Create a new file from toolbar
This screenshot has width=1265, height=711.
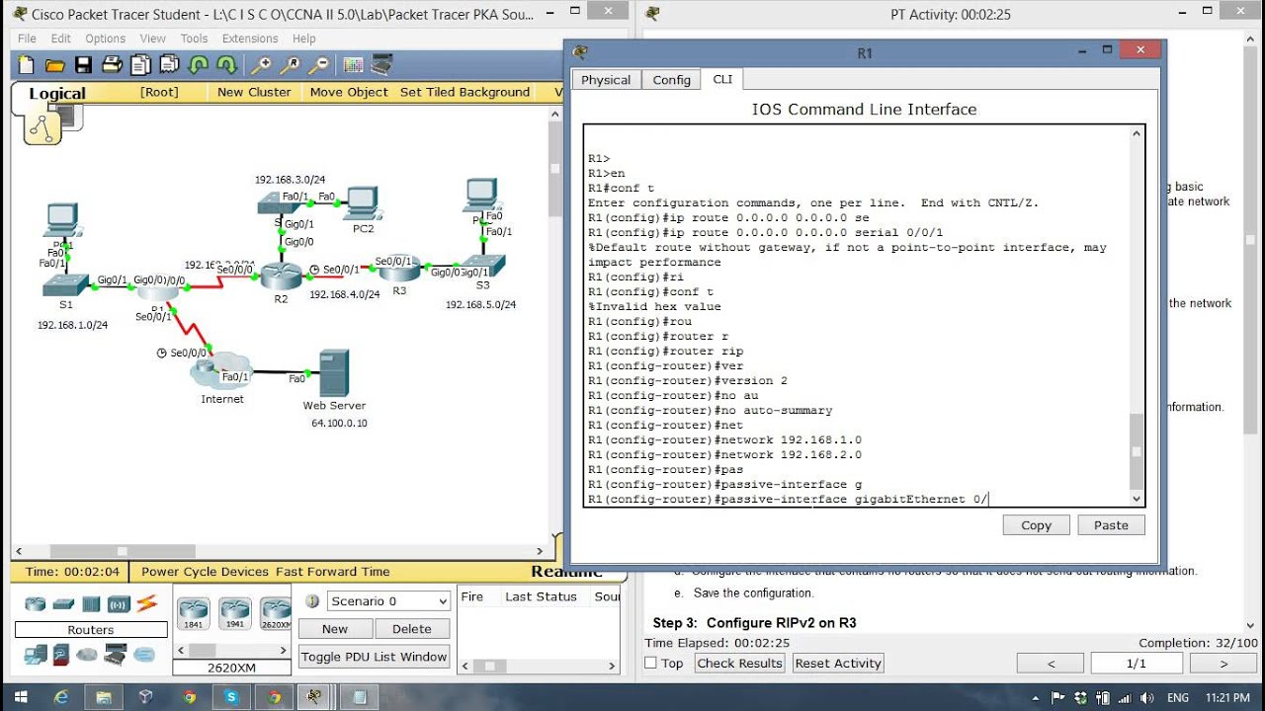[26, 65]
